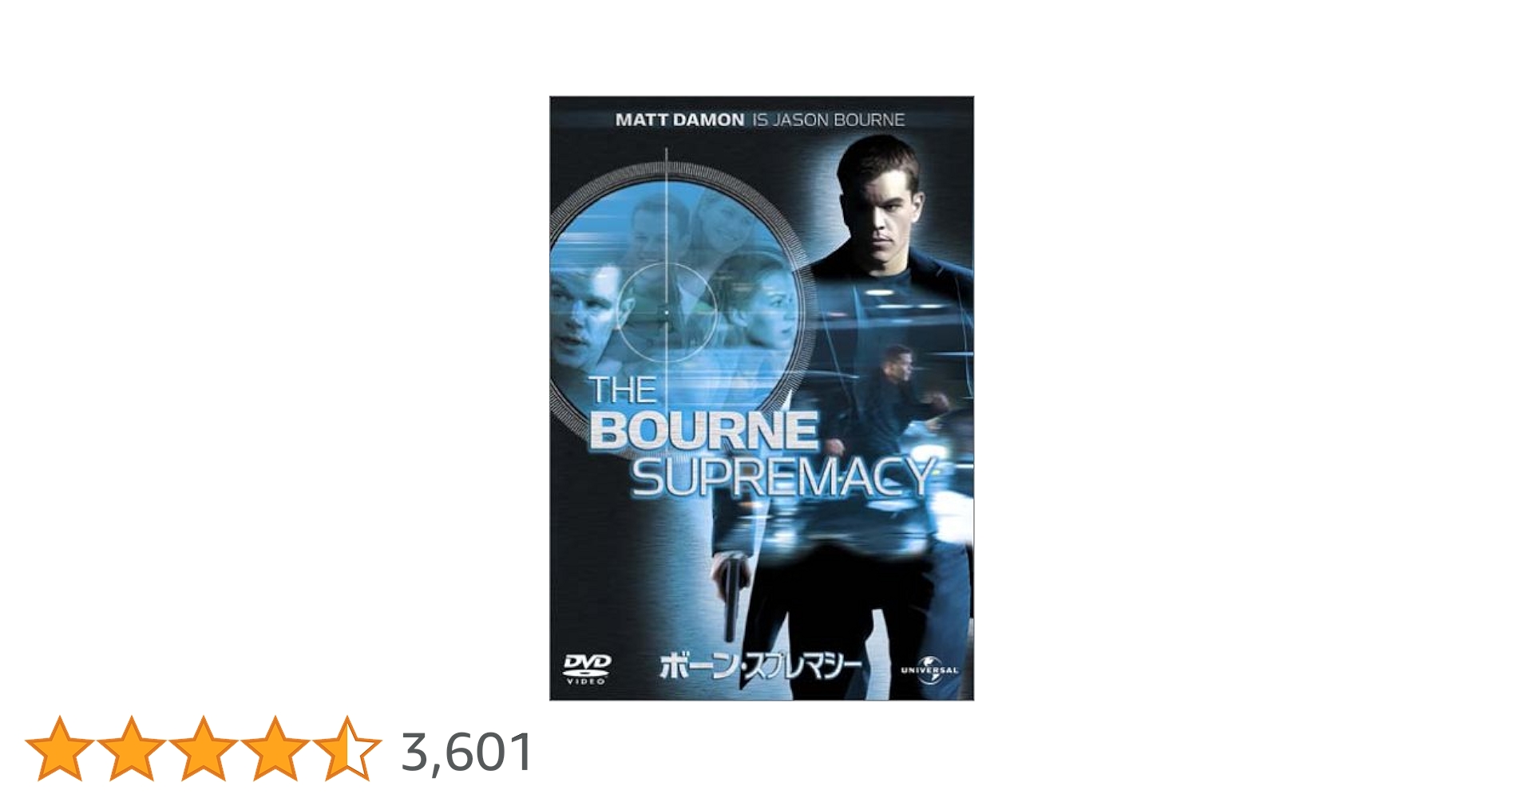Click the 'MATT DAMON' text on the cover

[679, 120]
